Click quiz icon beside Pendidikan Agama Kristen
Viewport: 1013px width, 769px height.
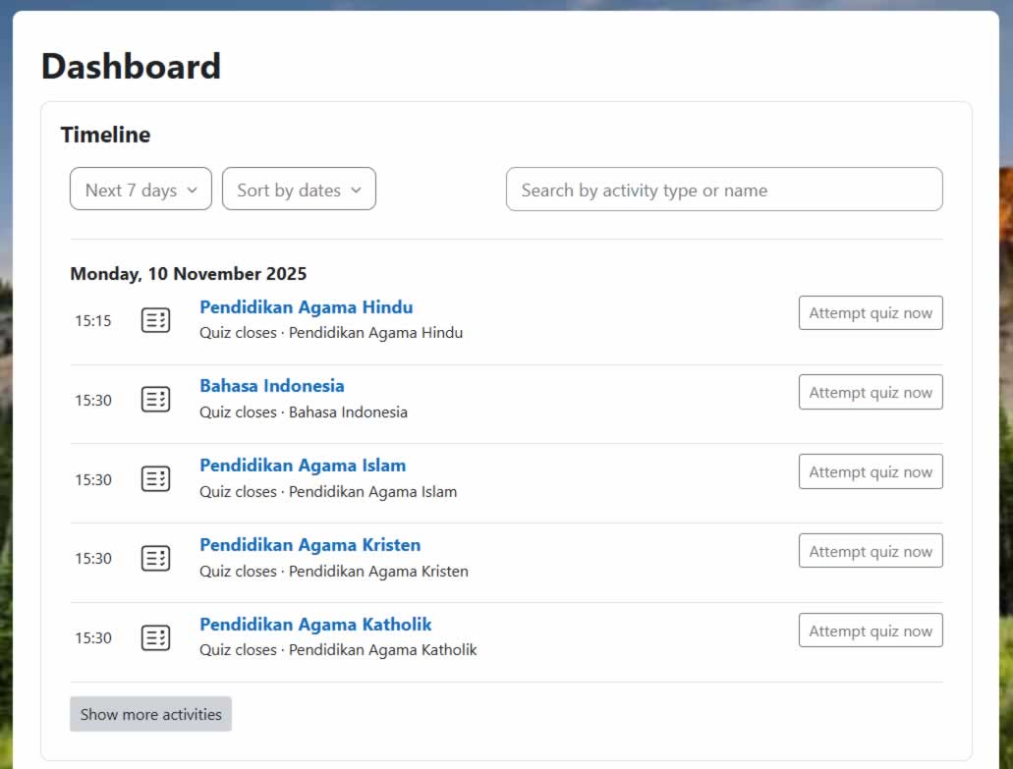155,558
